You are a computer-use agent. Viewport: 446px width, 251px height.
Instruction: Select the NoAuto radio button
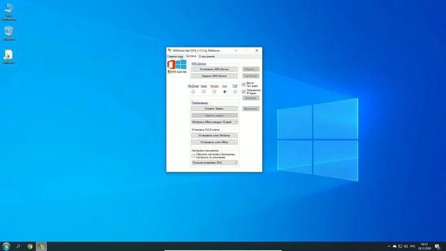[214, 91]
